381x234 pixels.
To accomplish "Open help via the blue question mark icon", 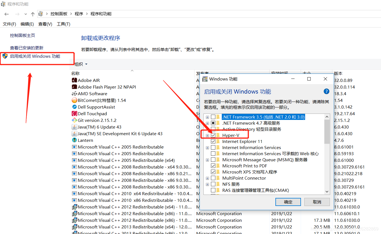I will (x=327, y=91).
